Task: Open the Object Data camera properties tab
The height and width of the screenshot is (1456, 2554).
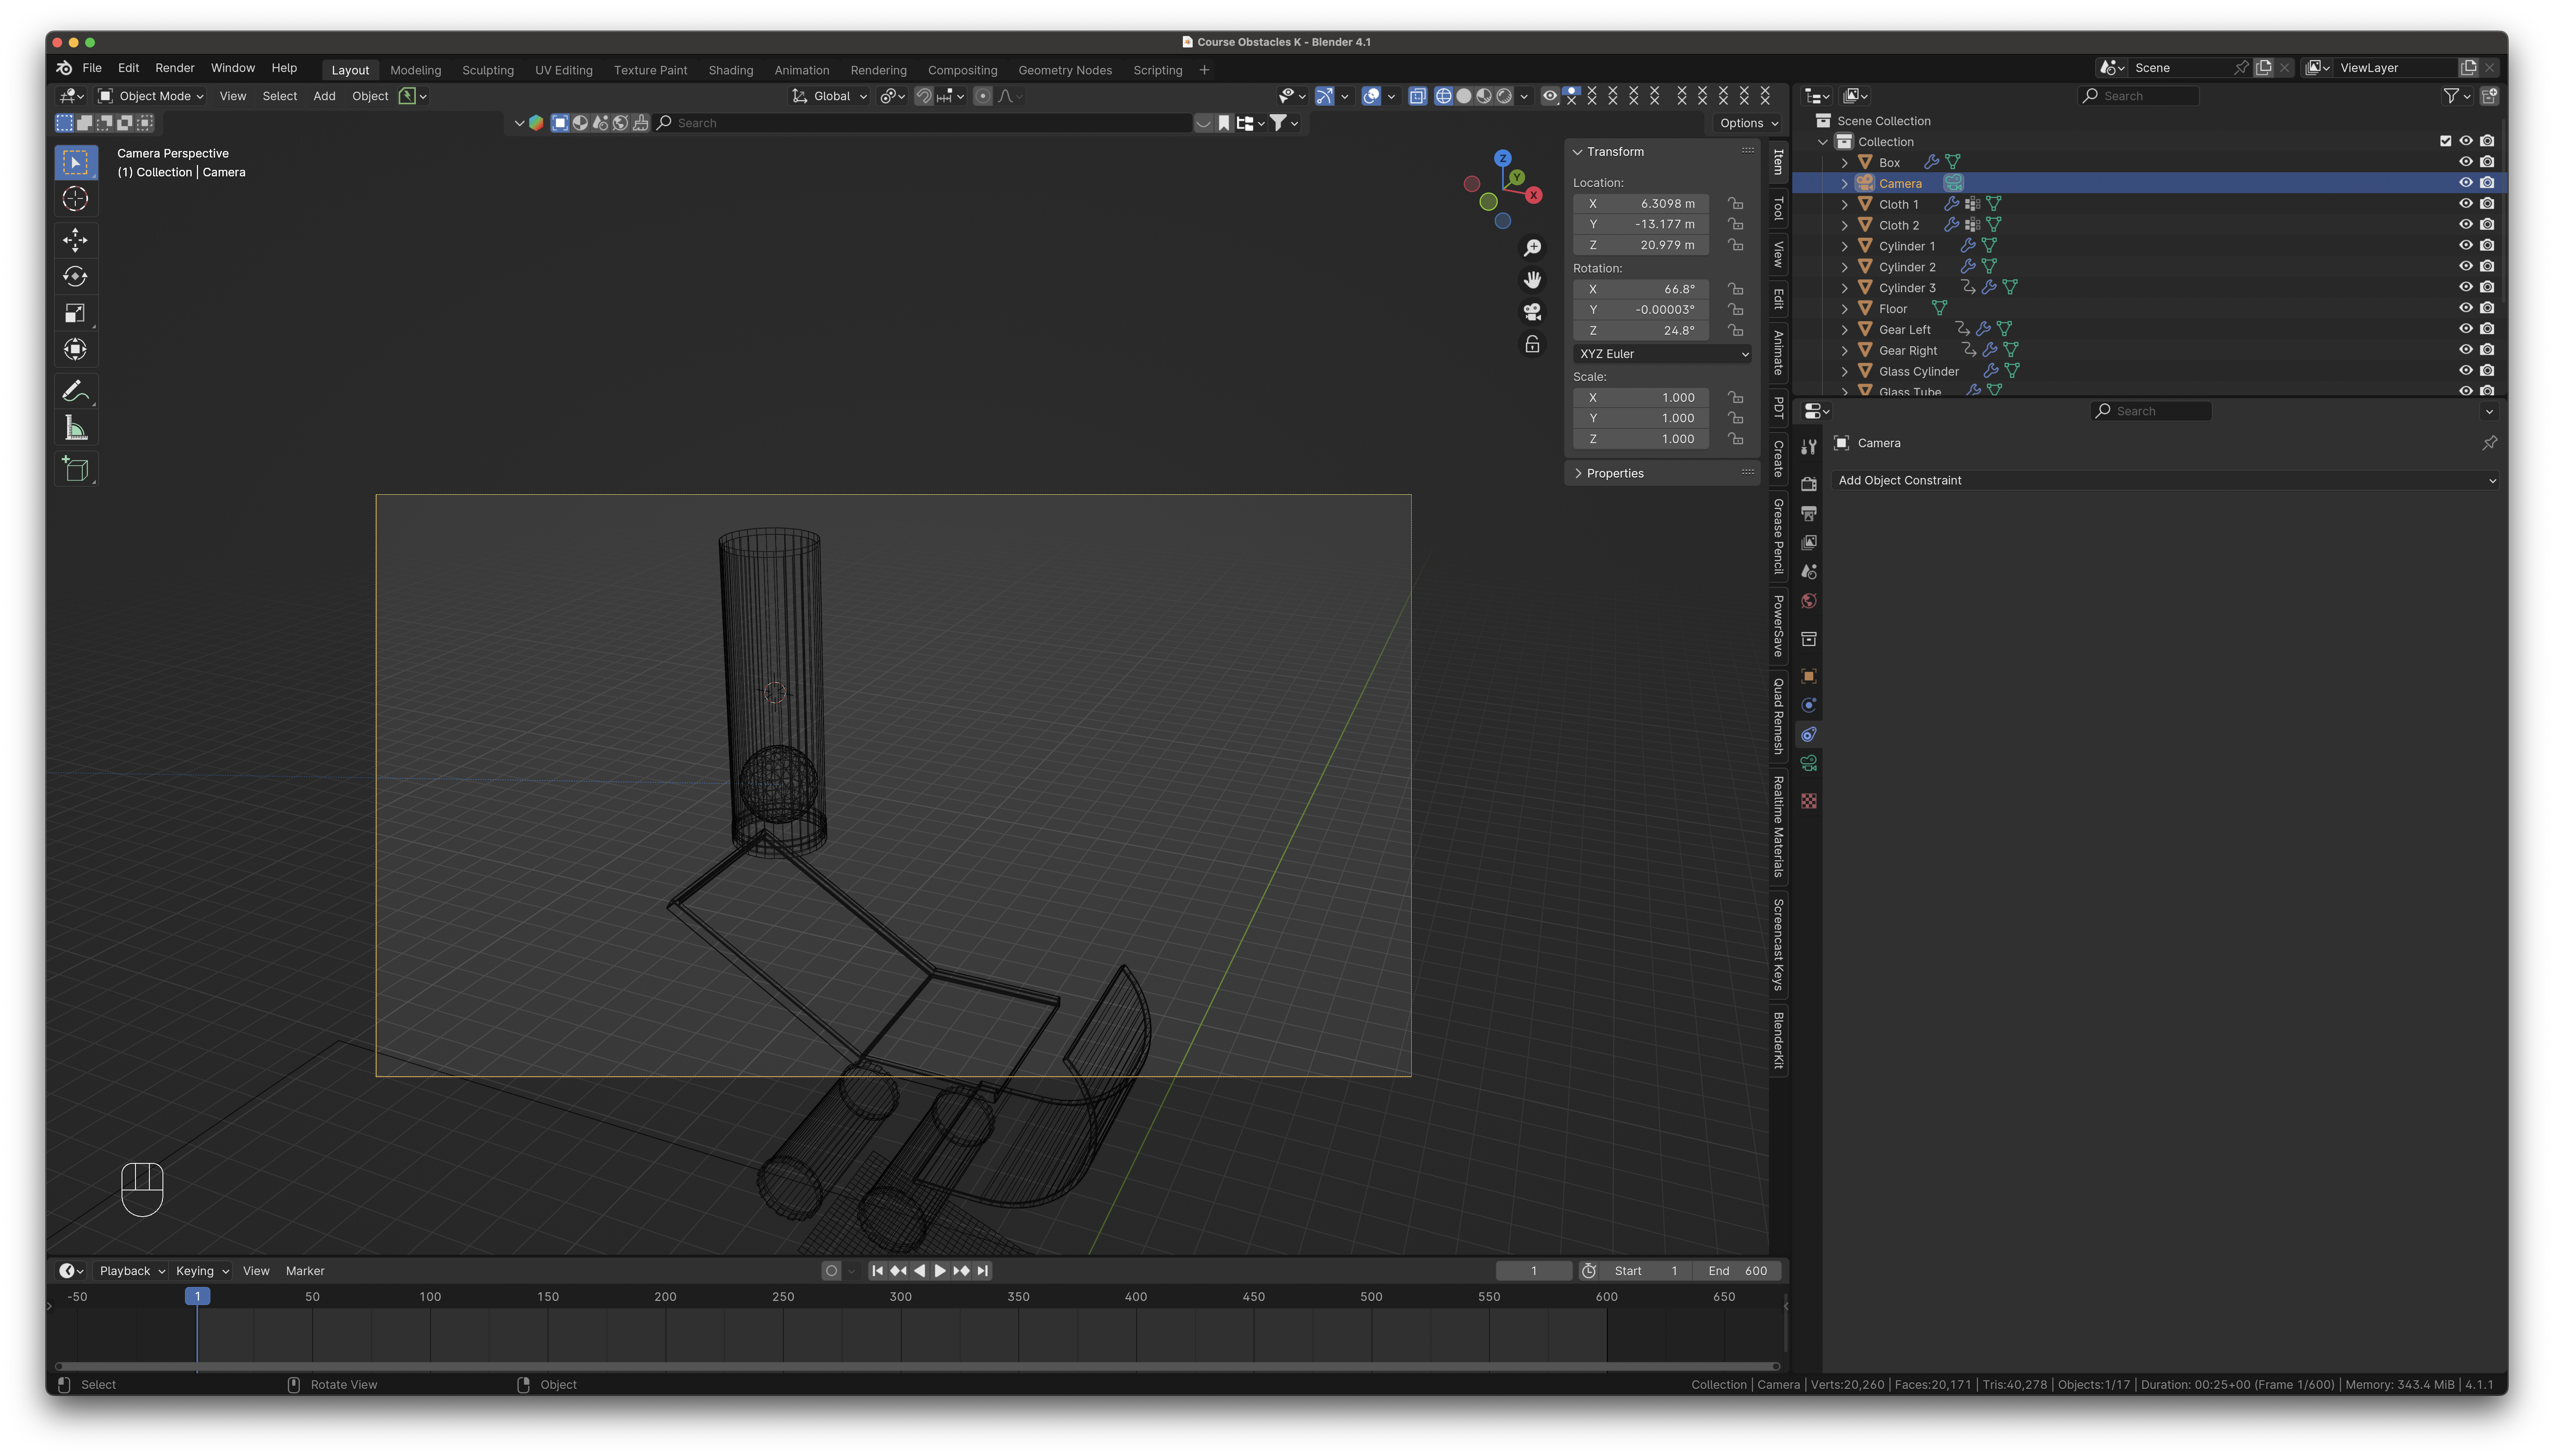Action: [x=1809, y=764]
